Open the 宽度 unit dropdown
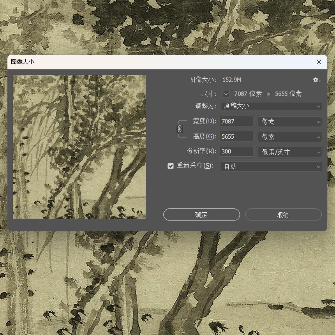 tap(290, 122)
